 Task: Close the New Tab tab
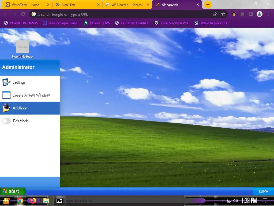[98, 5]
